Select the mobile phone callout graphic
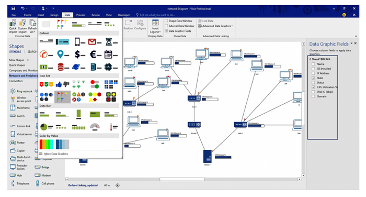Image resolution: width=366 pixels, height=197 pixels. [79, 42]
